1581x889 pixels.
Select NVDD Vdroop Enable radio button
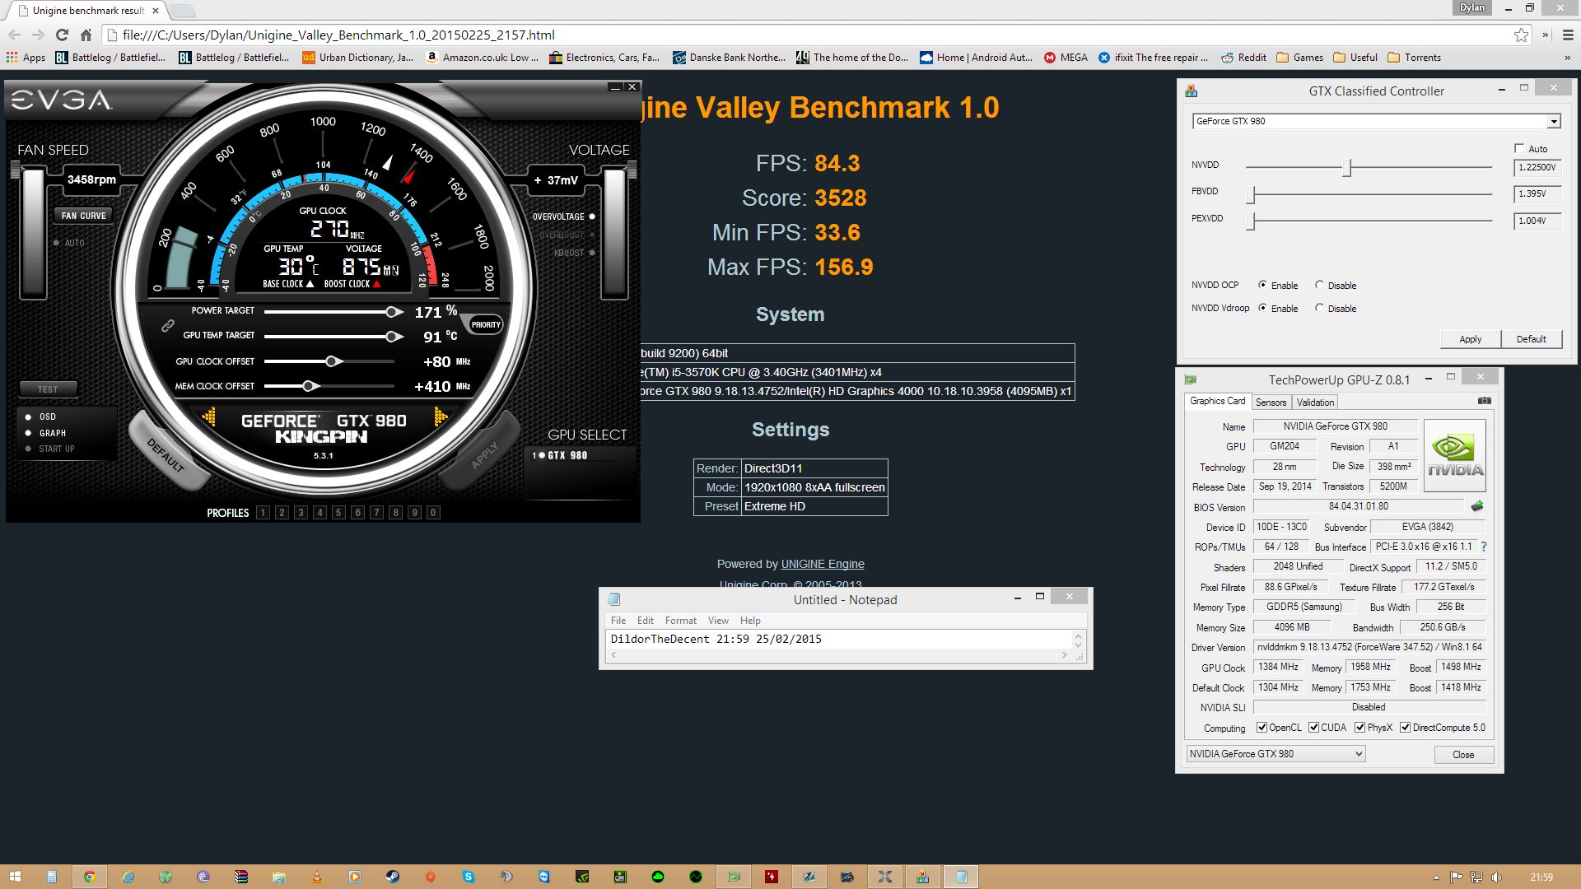click(x=1262, y=308)
